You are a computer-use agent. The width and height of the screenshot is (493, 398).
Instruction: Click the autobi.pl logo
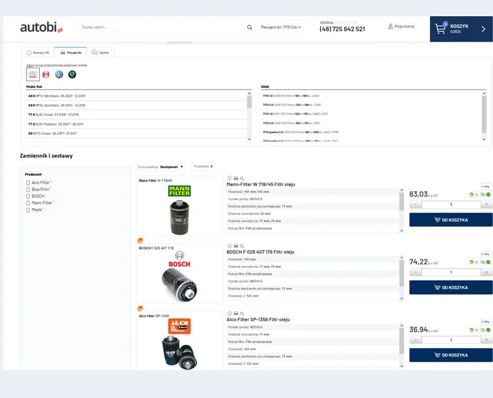click(42, 28)
